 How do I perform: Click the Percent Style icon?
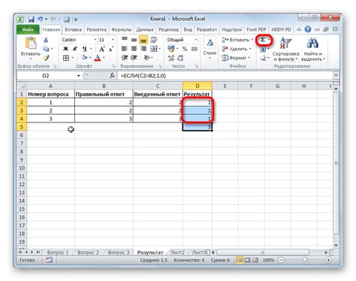tap(185, 49)
